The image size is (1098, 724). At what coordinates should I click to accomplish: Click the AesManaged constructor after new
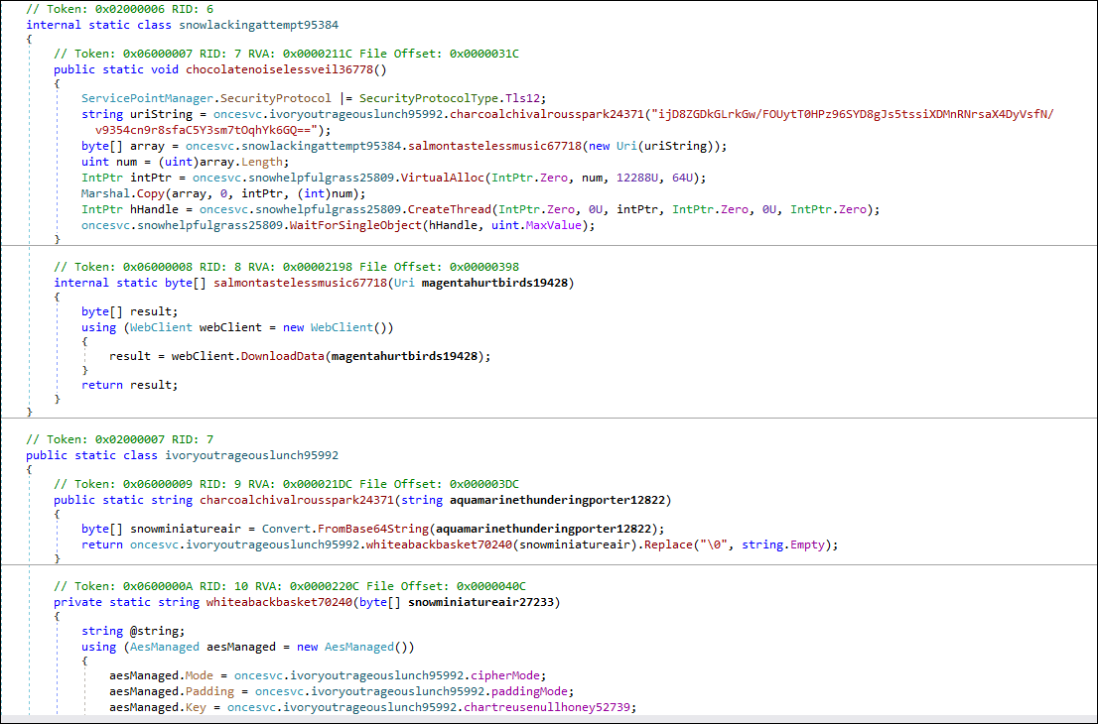[x=359, y=647]
